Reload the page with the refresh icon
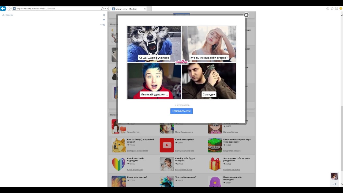Screen dimensions: 343x193 (x=108, y=9)
